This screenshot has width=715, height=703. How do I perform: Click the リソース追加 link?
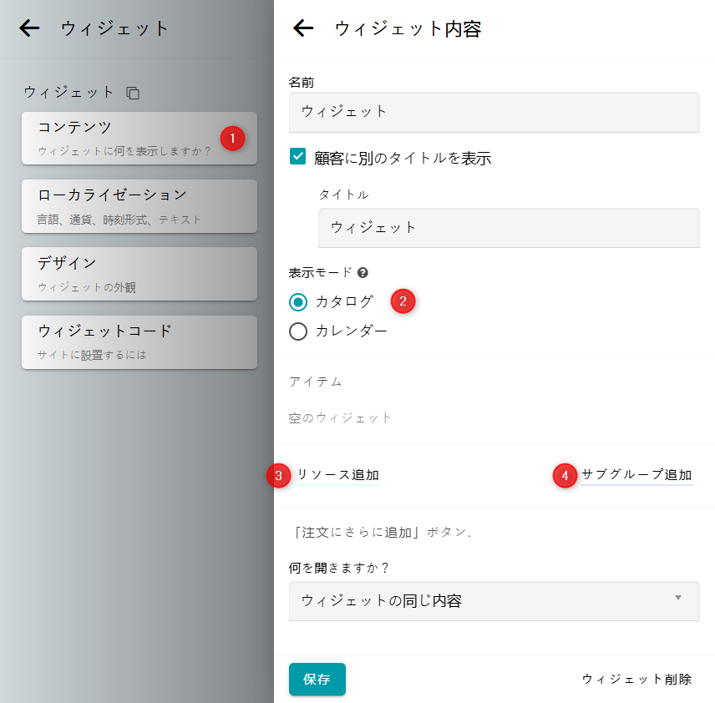337,475
